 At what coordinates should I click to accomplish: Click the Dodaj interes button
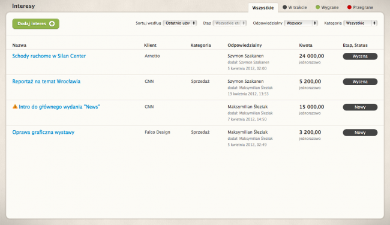click(36, 23)
